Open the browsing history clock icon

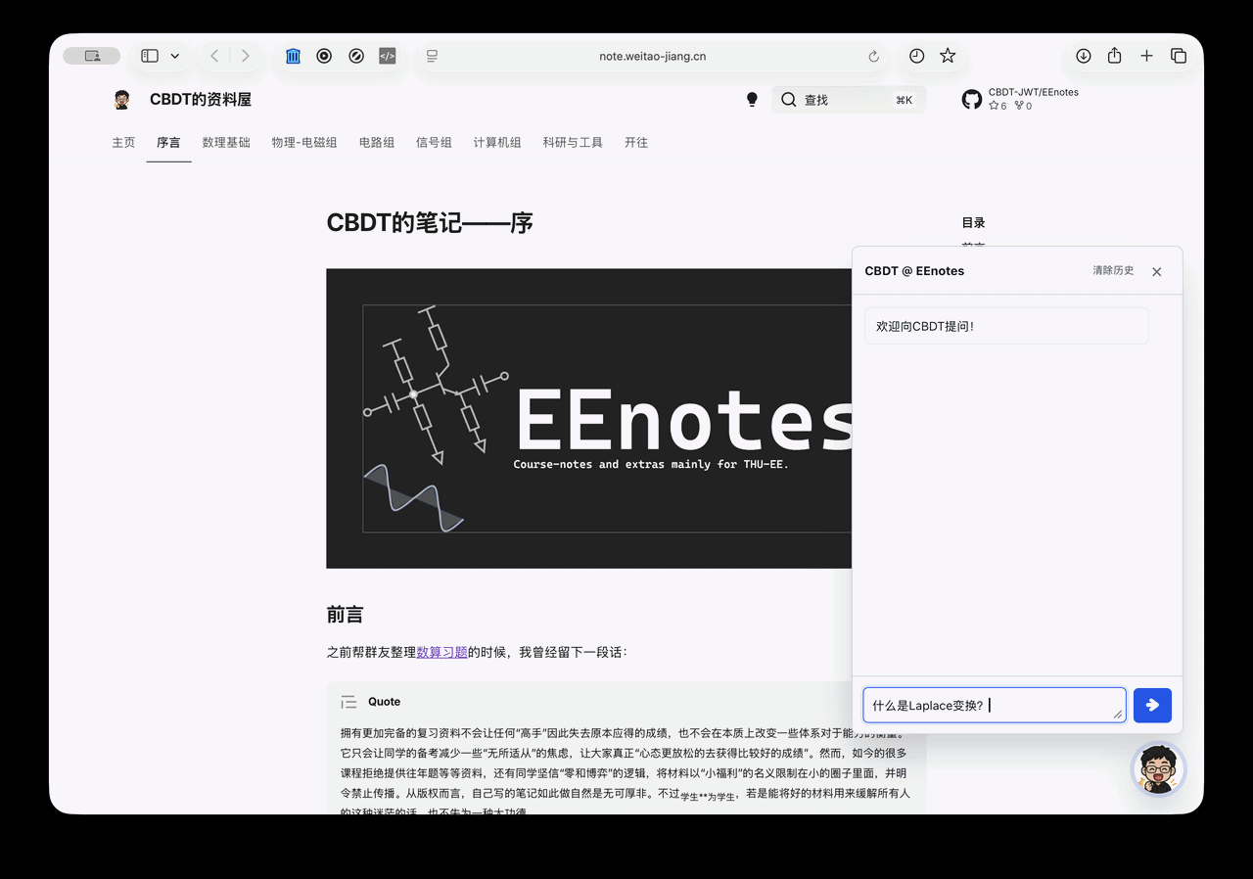click(x=916, y=56)
